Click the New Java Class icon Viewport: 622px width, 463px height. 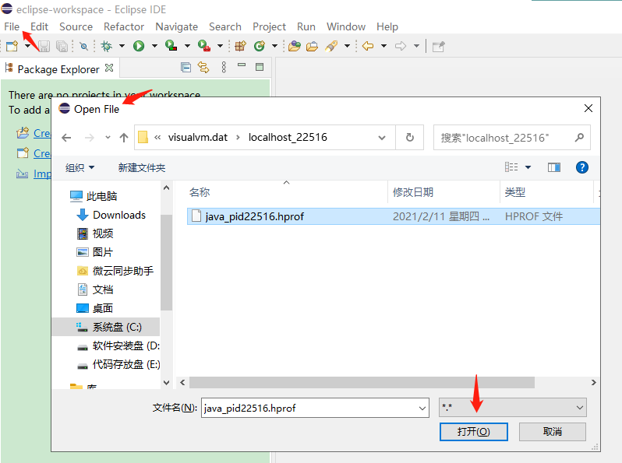pyautogui.click(x=260, y=47)
